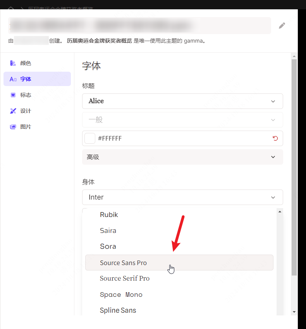Image resolution: width=306 pixels, height=329 pixels.
Task: Click the main panel scrollbar thumb
Action: click(294, 167)
